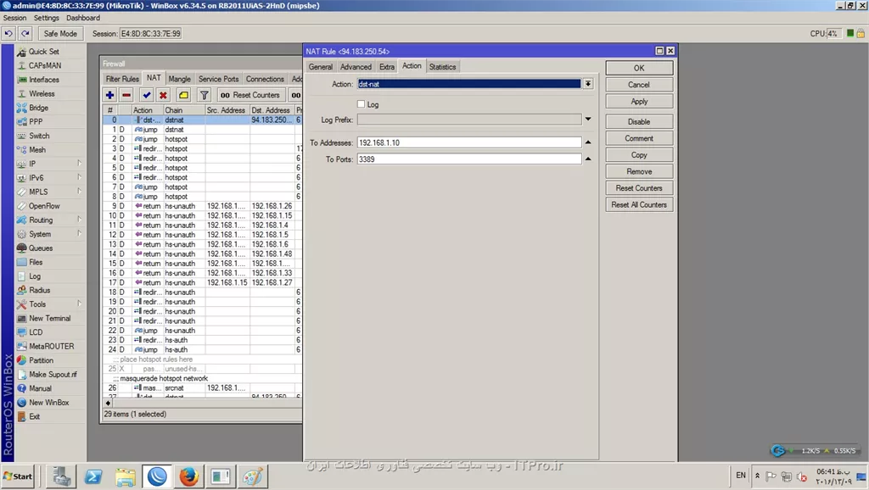Image resolution: width=869 pixels, height=490 pixels.
Task: Open OpenFlow menu entry
Action: (x=44, y=206)
